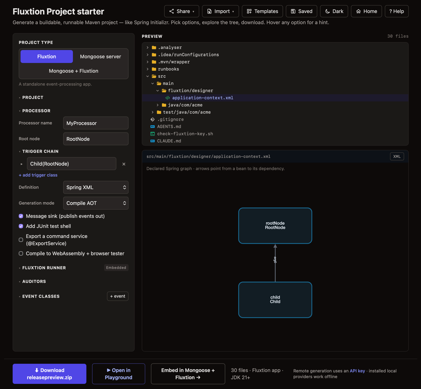Click the Saved button
Viewport: 421px width, 389px height.
point(301,11)
